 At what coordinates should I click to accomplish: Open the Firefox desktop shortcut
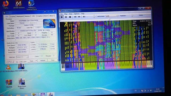(6, 5)
